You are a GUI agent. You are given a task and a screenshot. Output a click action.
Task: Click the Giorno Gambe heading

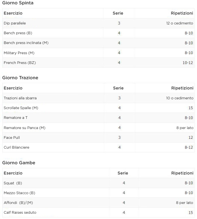(x=19, y=163)
